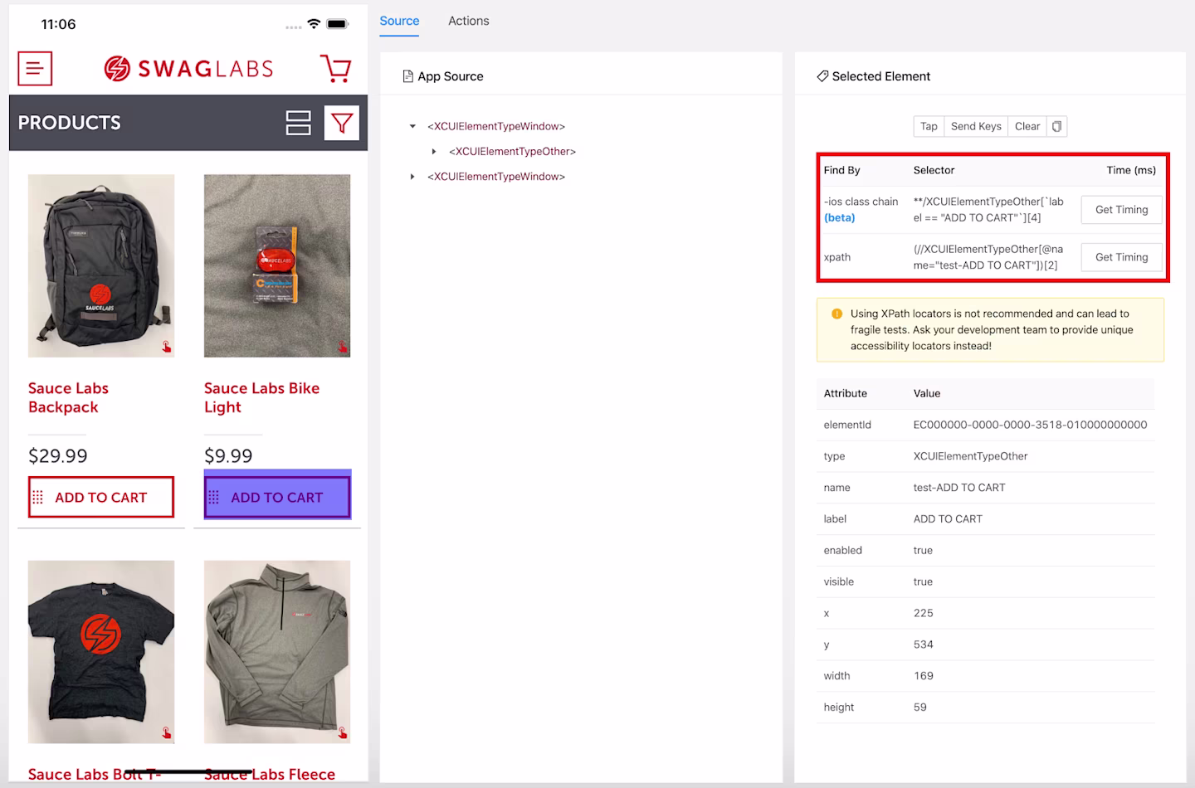
Task: Select the name value test-ADD TO CART
Action: [959, 488]
